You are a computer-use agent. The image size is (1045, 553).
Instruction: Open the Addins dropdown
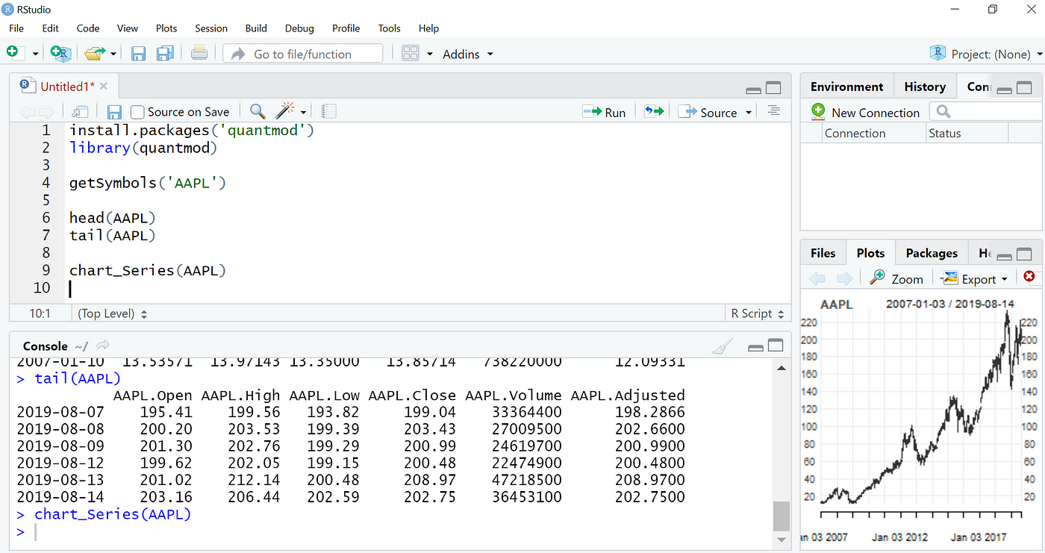click(468, 54)
